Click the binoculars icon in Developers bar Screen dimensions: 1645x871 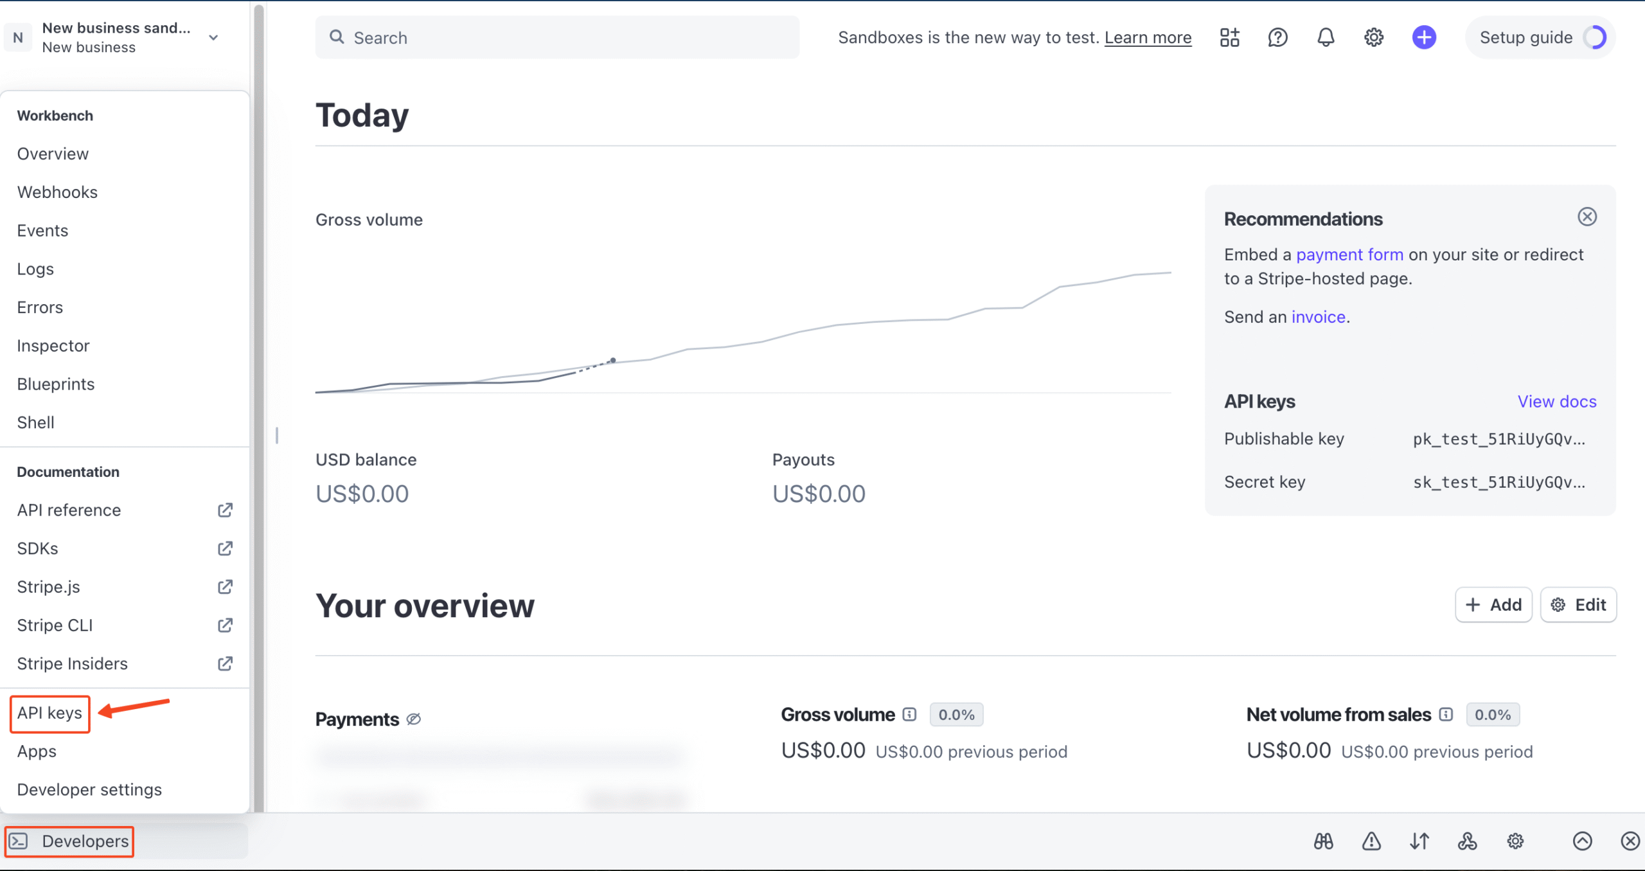click(1324, 841)
